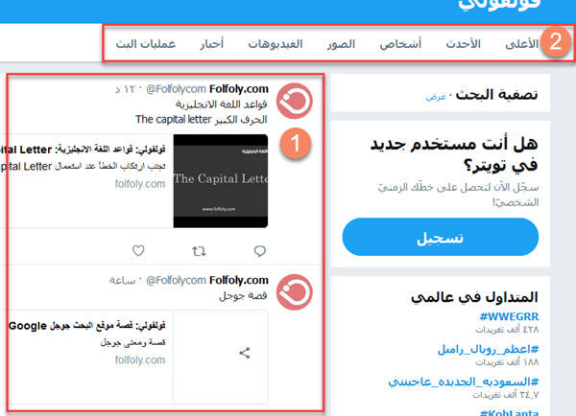
Task: Retweet the Capital Letter tweet
Action: [199, 251]
